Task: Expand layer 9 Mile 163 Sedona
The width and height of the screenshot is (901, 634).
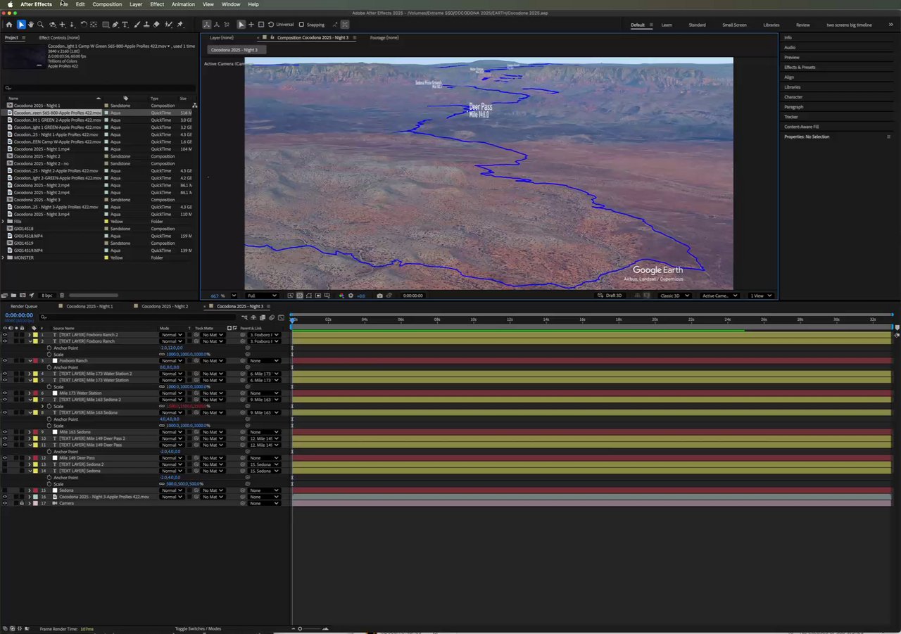Action: (30, 432)
